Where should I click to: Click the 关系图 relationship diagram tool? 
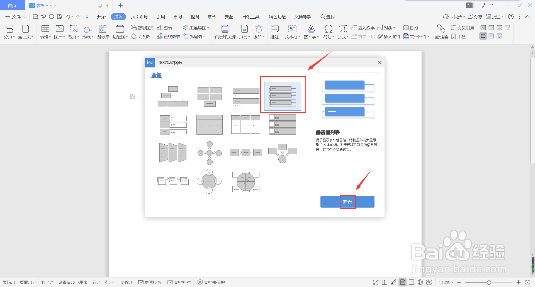click(x=141, y=37)
